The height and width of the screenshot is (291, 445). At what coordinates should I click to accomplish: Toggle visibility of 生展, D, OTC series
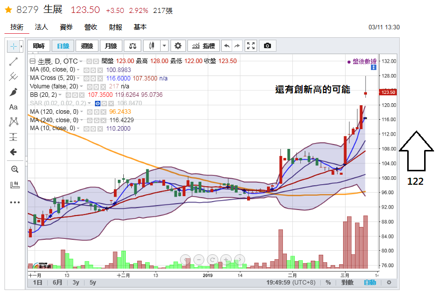(89, 62)
